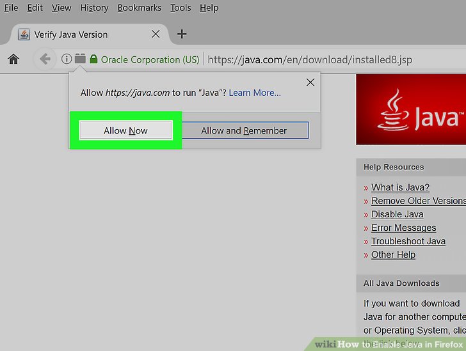Open the Remove Older Versions link
Screen dimensions: 466x351
[x=419, y=201]
